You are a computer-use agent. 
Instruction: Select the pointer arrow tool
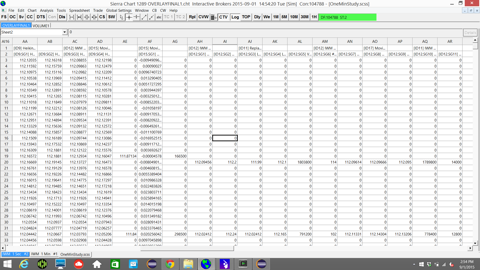[121, 17]
